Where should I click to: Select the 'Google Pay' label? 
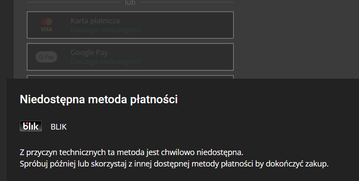coord(89,52)
